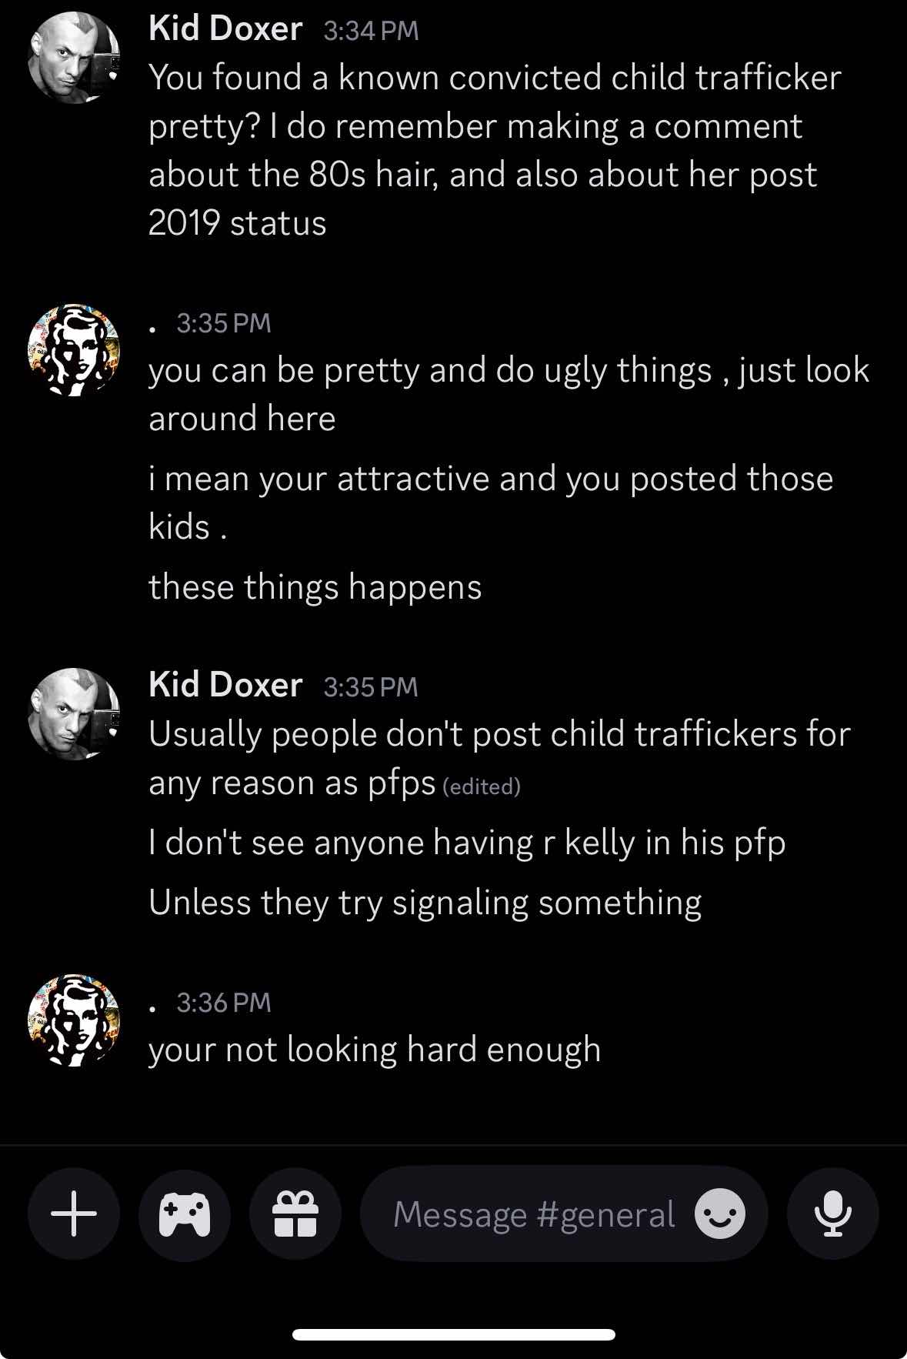Tap the Message #general text field
907x1359 pixels.
point(534,1214)
